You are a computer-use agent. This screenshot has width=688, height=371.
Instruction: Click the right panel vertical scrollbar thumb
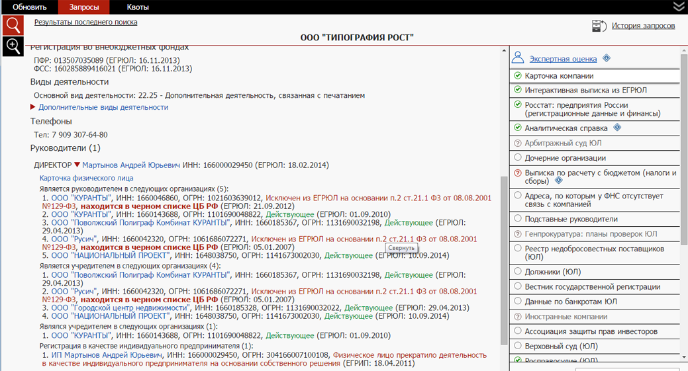pyautogui.click(x=684, y=149)
